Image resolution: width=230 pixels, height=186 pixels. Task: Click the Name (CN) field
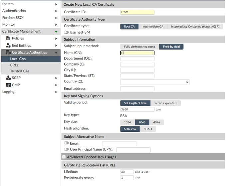click(137, 53)
